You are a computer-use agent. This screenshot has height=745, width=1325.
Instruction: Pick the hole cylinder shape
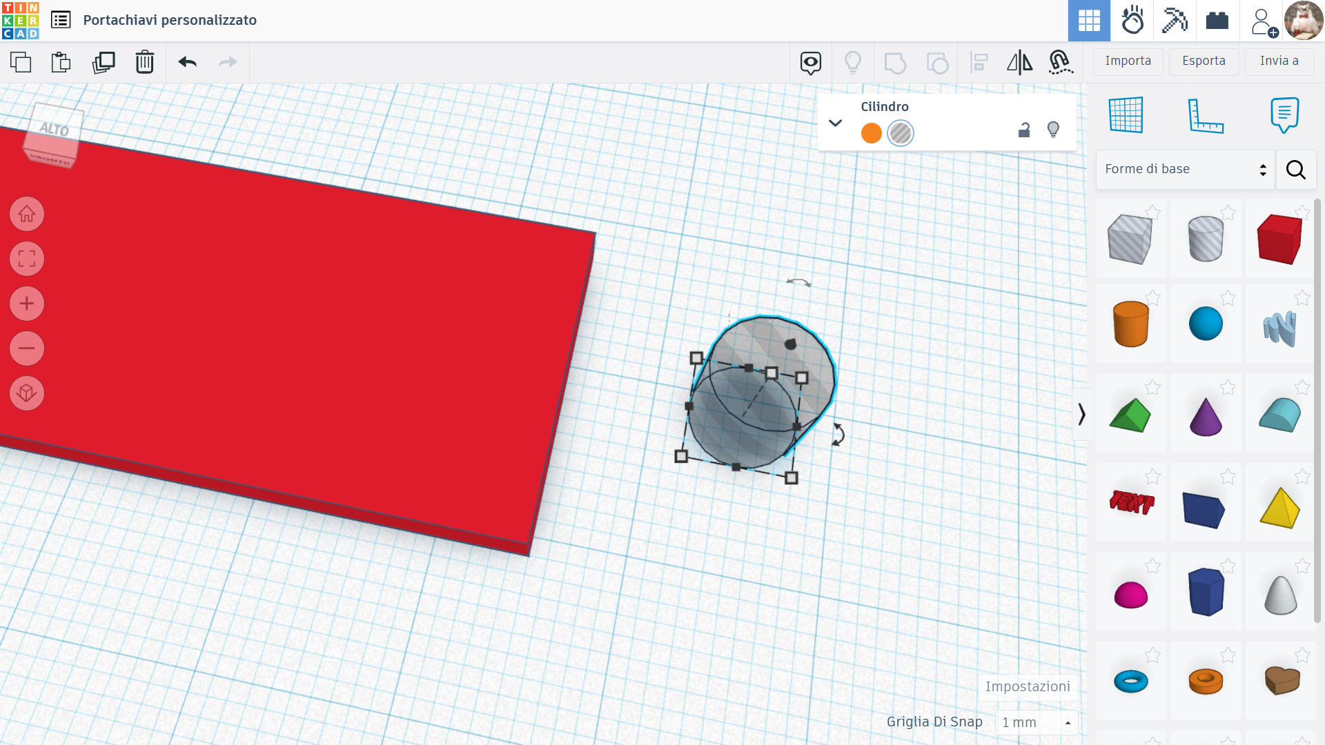pos(1206,239)
